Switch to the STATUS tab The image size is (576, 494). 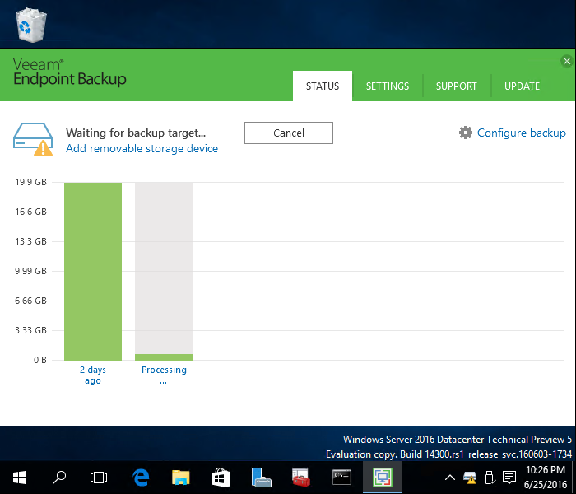pos(323,86)
